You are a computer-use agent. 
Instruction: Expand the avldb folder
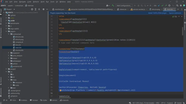(x=6, y=20)
